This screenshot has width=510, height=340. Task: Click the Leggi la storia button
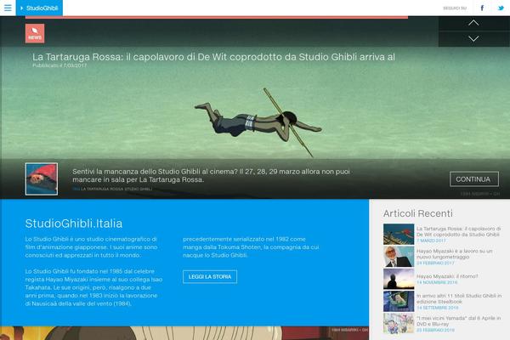pyautogui.click(x=210, y=276)
